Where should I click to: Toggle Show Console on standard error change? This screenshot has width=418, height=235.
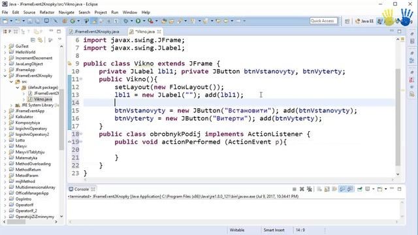coord(350,189)
